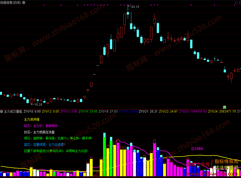The image size is (241, 178).
Task: Collapse the 主力成交量能 indicator panel icon
Action: (x=2, y=111)
